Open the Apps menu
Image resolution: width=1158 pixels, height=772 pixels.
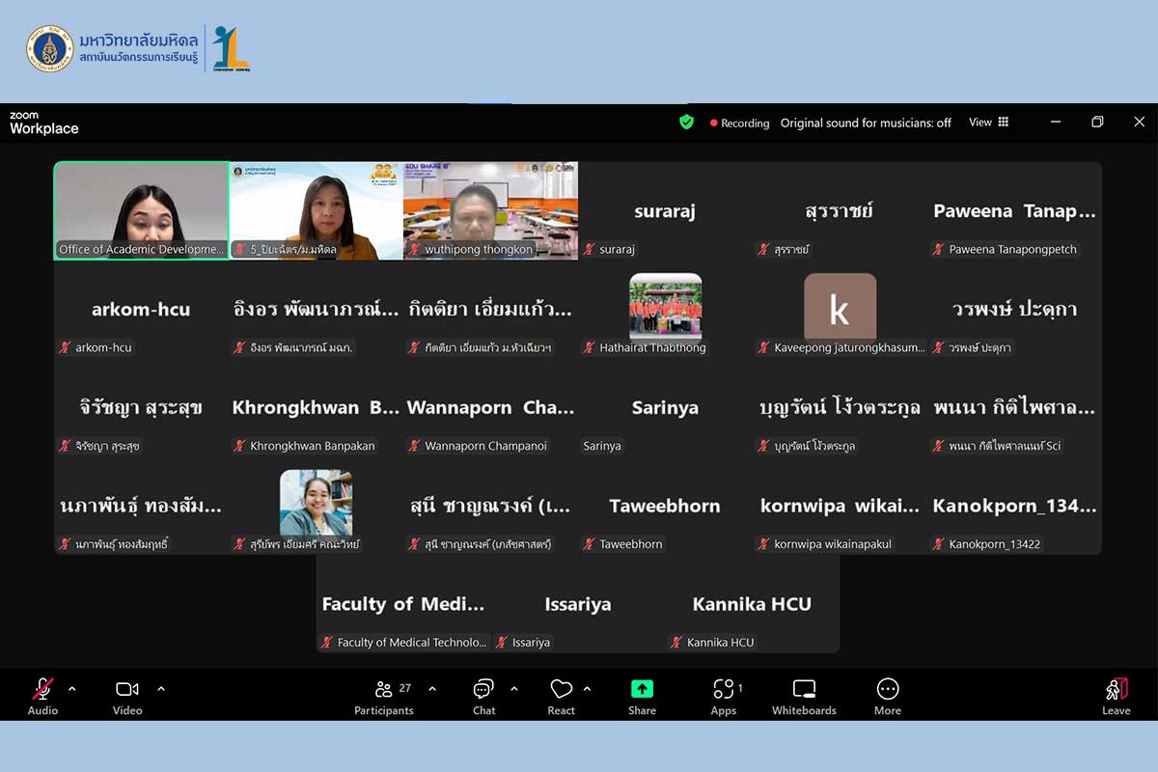coord(724,695)
